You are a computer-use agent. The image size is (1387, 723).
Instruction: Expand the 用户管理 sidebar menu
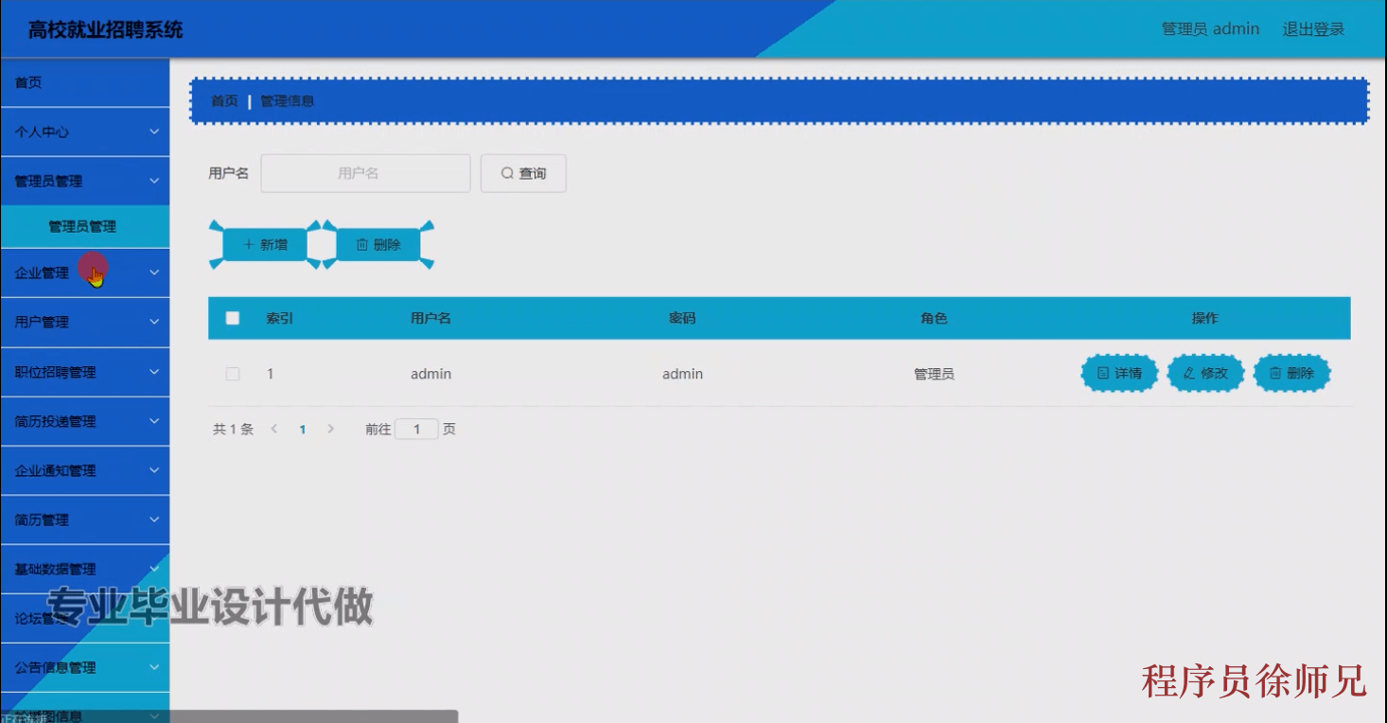(x=83, y=321)
